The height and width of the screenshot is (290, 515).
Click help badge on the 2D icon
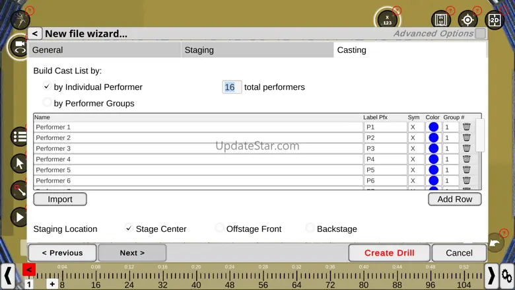click(504, 11)
